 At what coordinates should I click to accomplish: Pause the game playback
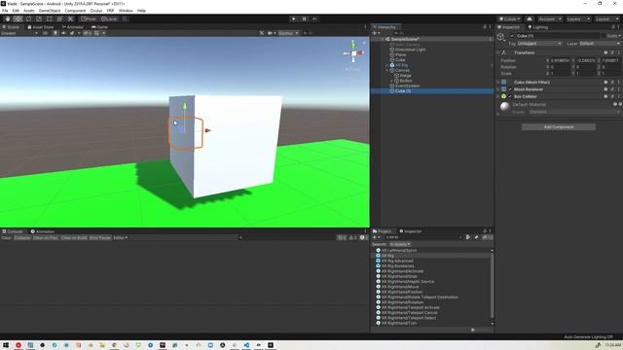(305, 19)
